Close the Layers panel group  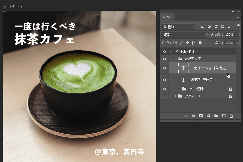coord(238,12)
